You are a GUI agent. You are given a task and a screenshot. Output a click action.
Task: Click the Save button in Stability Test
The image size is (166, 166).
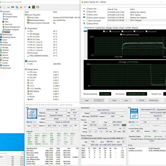(126, 100)
